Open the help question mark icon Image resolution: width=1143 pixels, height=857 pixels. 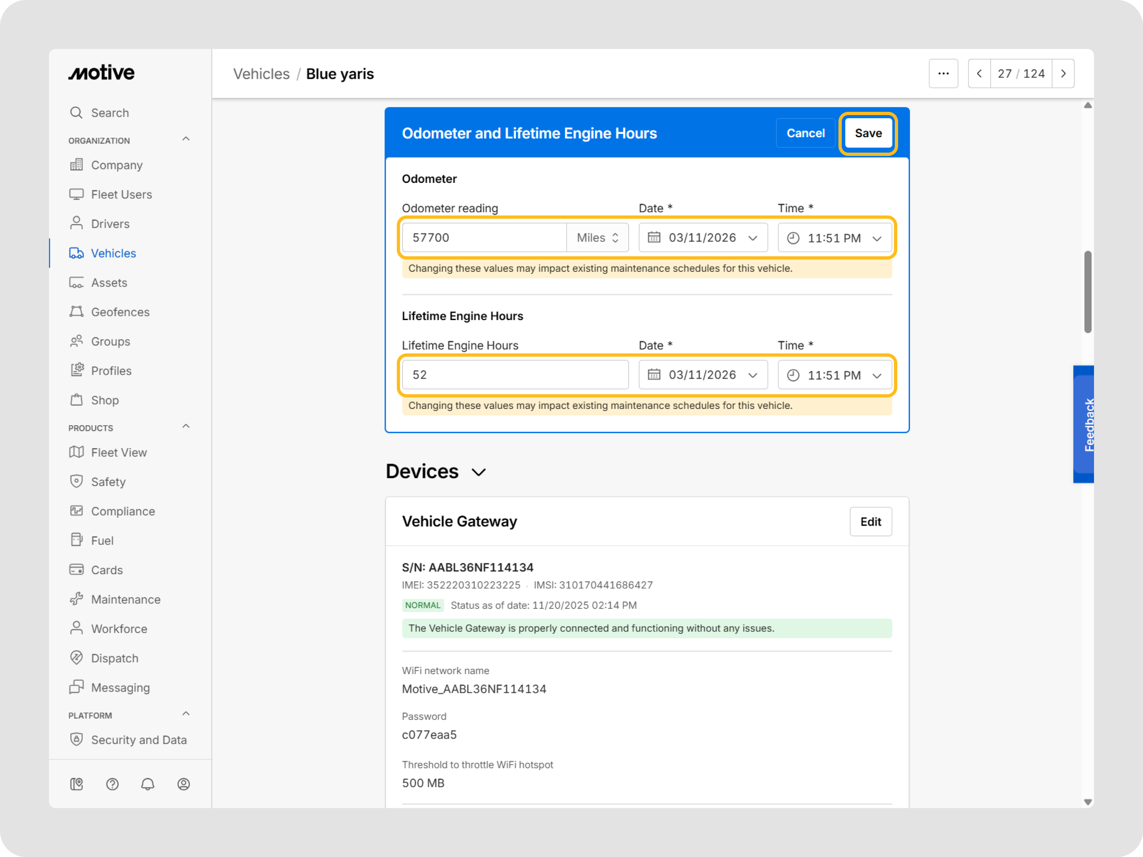tap(112, 784)
